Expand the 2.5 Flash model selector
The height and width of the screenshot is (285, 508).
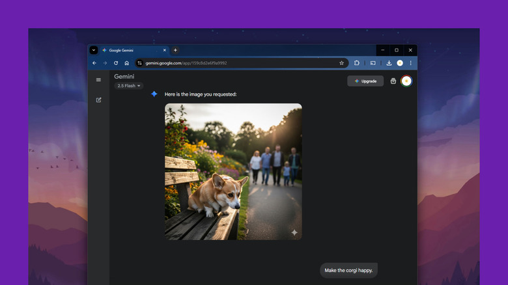pyautogui.click(x=128, y=86)
